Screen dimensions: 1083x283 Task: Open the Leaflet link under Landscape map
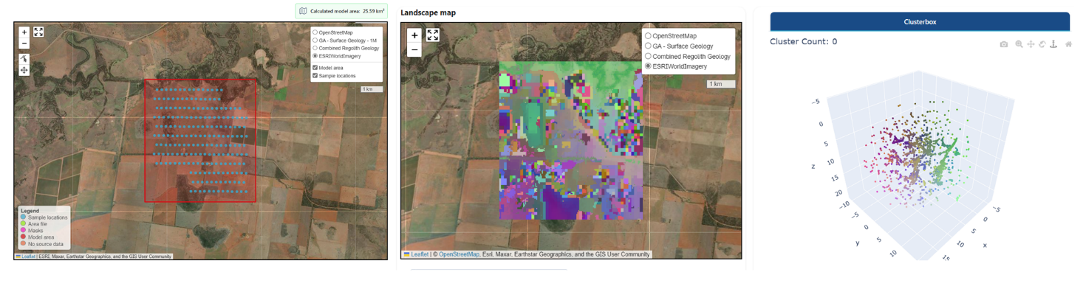(419, 254)
